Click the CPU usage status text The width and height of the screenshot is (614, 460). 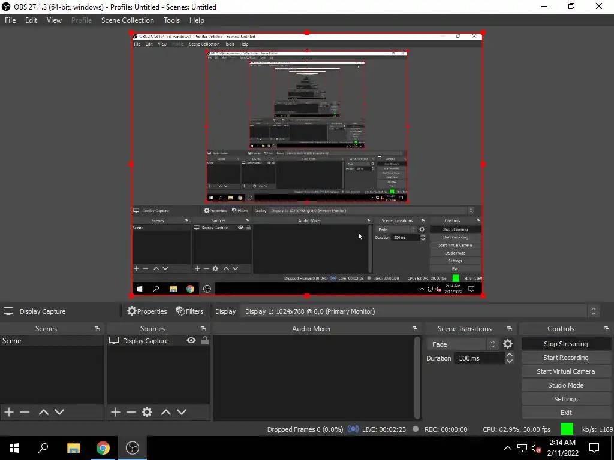pyautogui.click(x=516, y=429)
